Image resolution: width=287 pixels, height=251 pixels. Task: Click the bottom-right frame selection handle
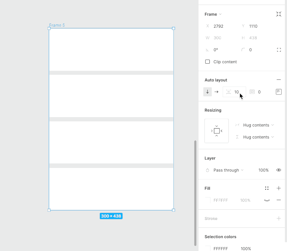click(x=174, y=210)
